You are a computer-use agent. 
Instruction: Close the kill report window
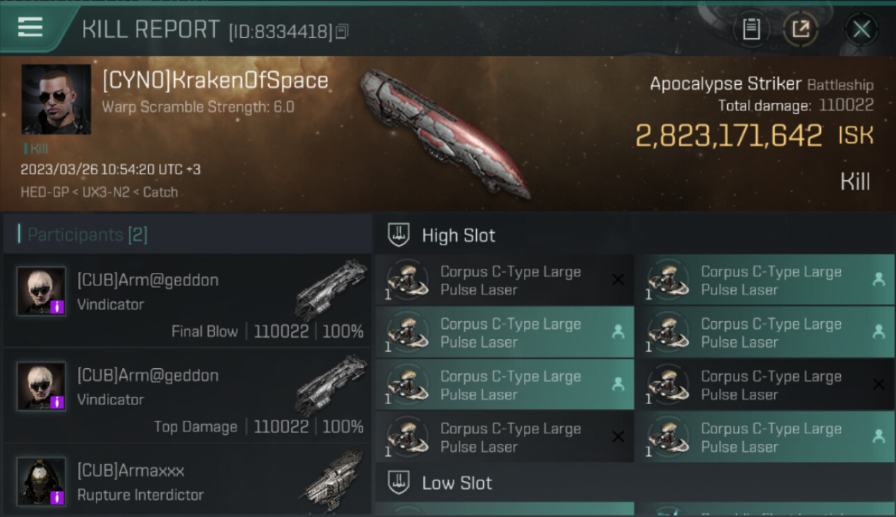tap(861, 29)
